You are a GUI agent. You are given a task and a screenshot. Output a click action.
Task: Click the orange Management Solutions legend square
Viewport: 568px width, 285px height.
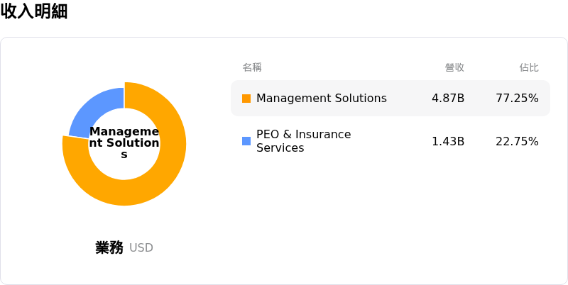click(x=246, y=99)
